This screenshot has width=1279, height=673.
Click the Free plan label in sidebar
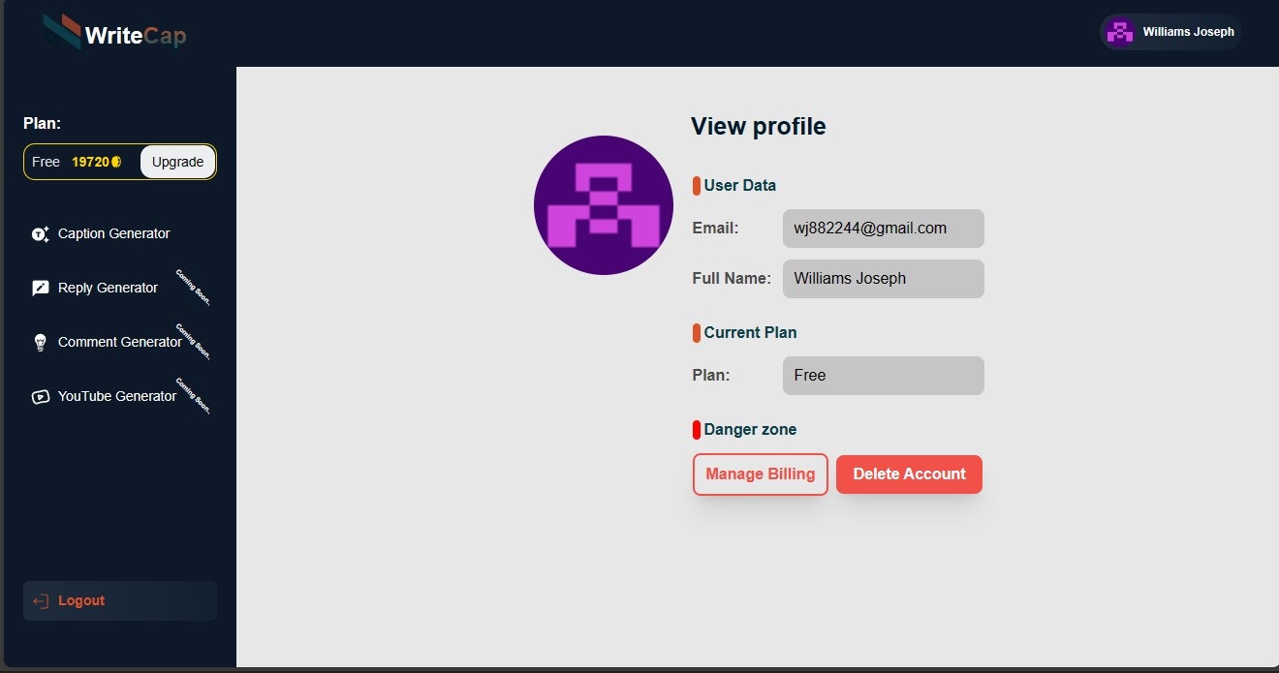coord(46,162)
